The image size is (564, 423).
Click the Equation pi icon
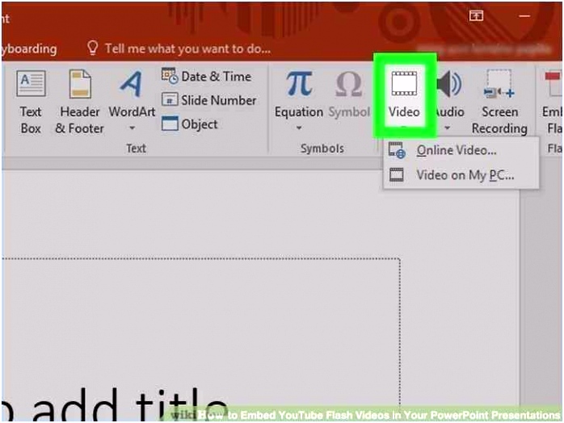(x=299, y=84)
